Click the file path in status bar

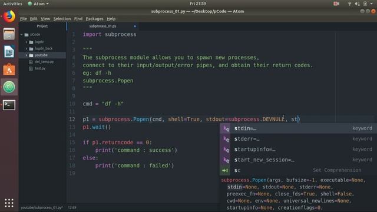pyautogui.click(x=41, y=208)
